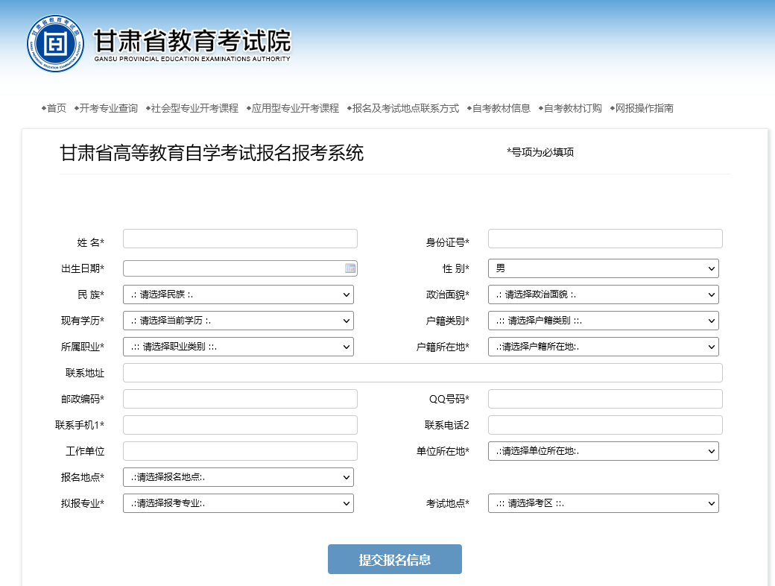Open the 自考教材订购 link
This screenshot has width=775, height=586.
click(x=572, y=108)
